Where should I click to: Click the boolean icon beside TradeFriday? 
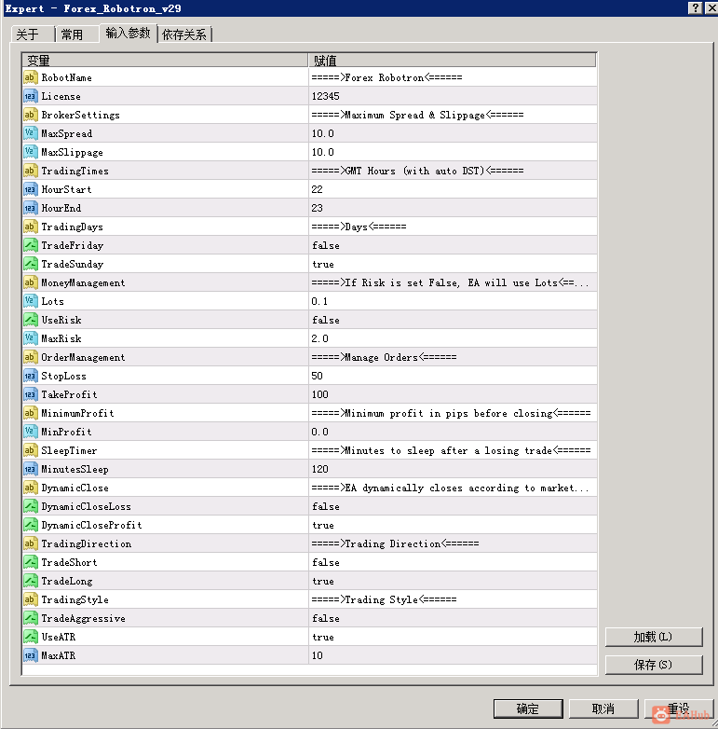30,245
